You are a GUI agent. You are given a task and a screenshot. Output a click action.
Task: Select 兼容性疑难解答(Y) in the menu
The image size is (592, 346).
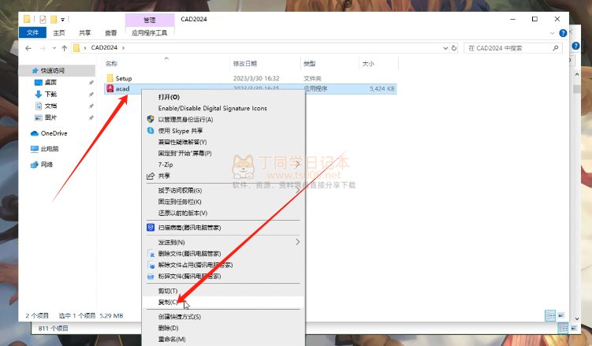(224, 142)
